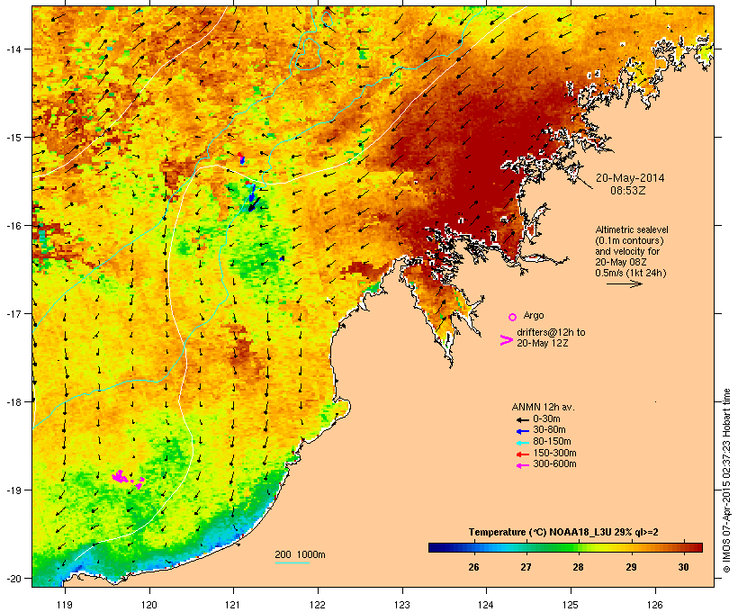
Task: Click the magenta 300-600m legend arrow
Action: (x=522, y=465)
